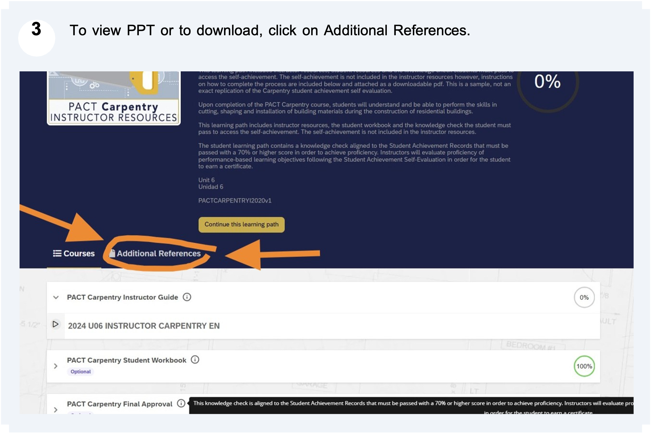Switch to the Courses tab
The height and width of the screenshot is (434, 651).
(x=79, y=254)
